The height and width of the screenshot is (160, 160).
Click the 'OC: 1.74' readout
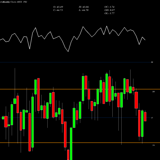click(109, 7)
